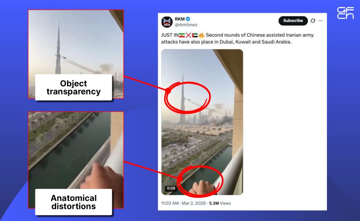
Task: Click the Iran flag emoji in tweet
Action: tap(182, 35)
